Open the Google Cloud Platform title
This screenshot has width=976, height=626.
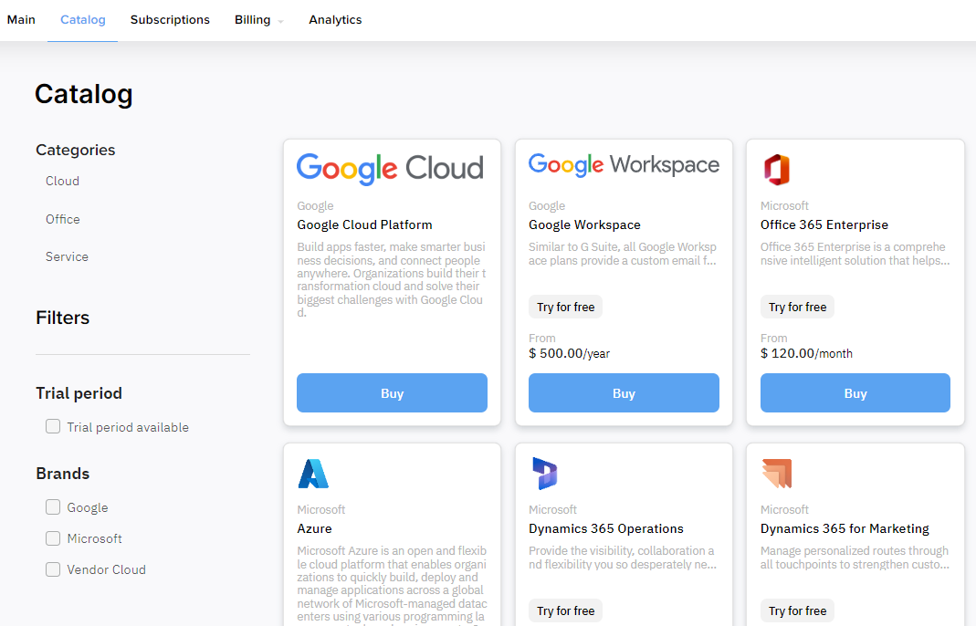(365, 224)
